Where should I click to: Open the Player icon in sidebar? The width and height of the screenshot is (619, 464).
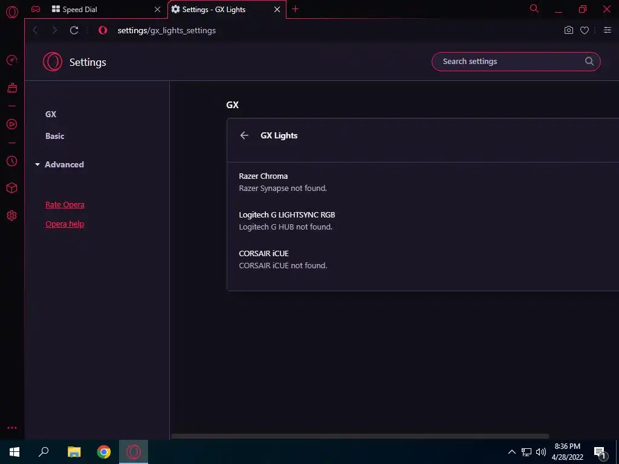tap(12, 124)
